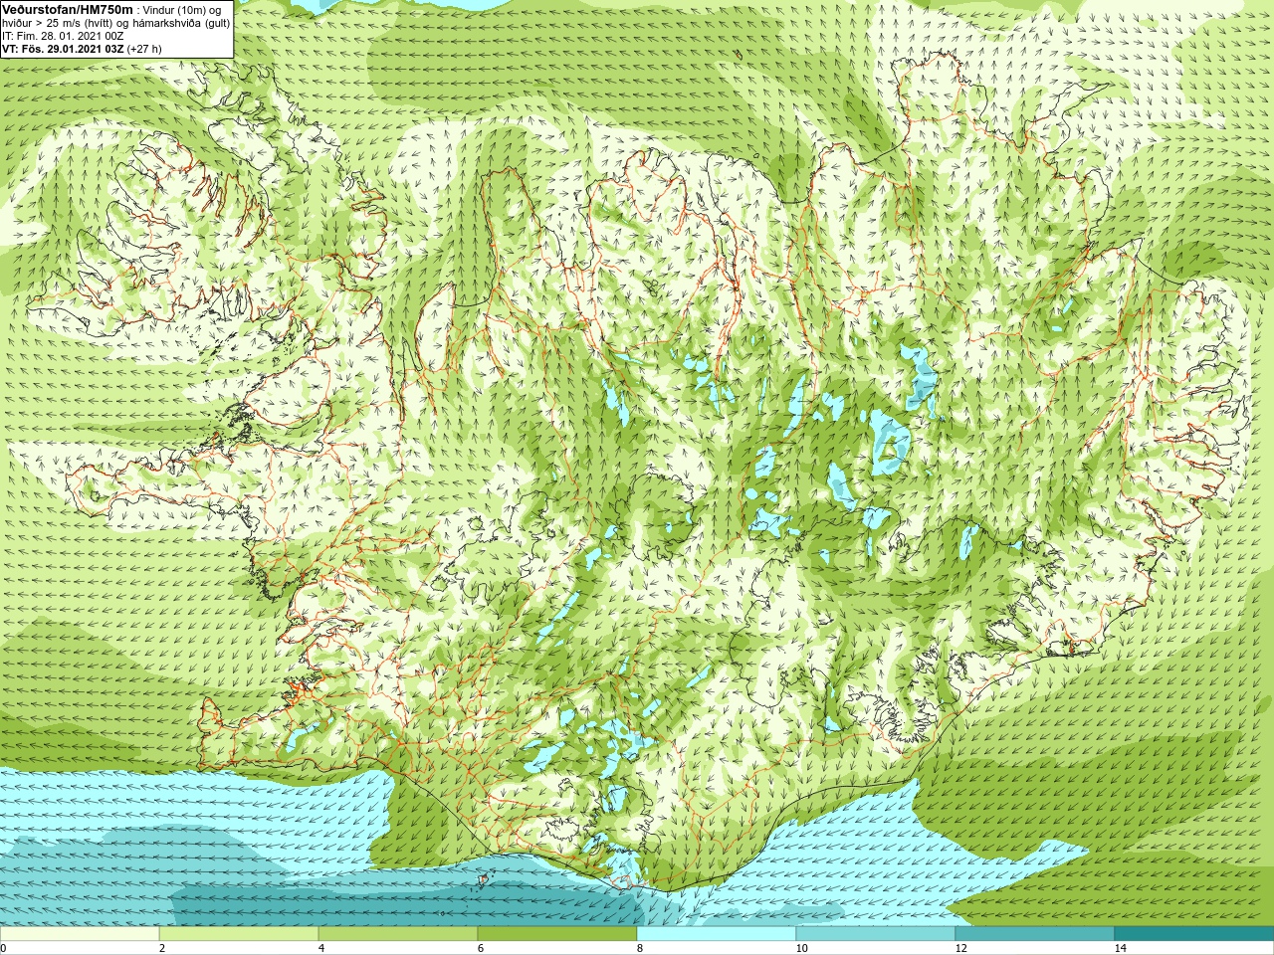Viewport: 1274px width, 955px height.
Task: Click the dark teal legend band above 14
Action: [x=1194, y=934]
